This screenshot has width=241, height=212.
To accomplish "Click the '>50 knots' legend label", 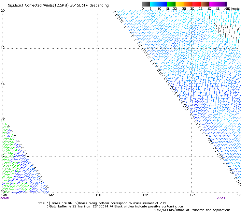I will tap(232, 9).
